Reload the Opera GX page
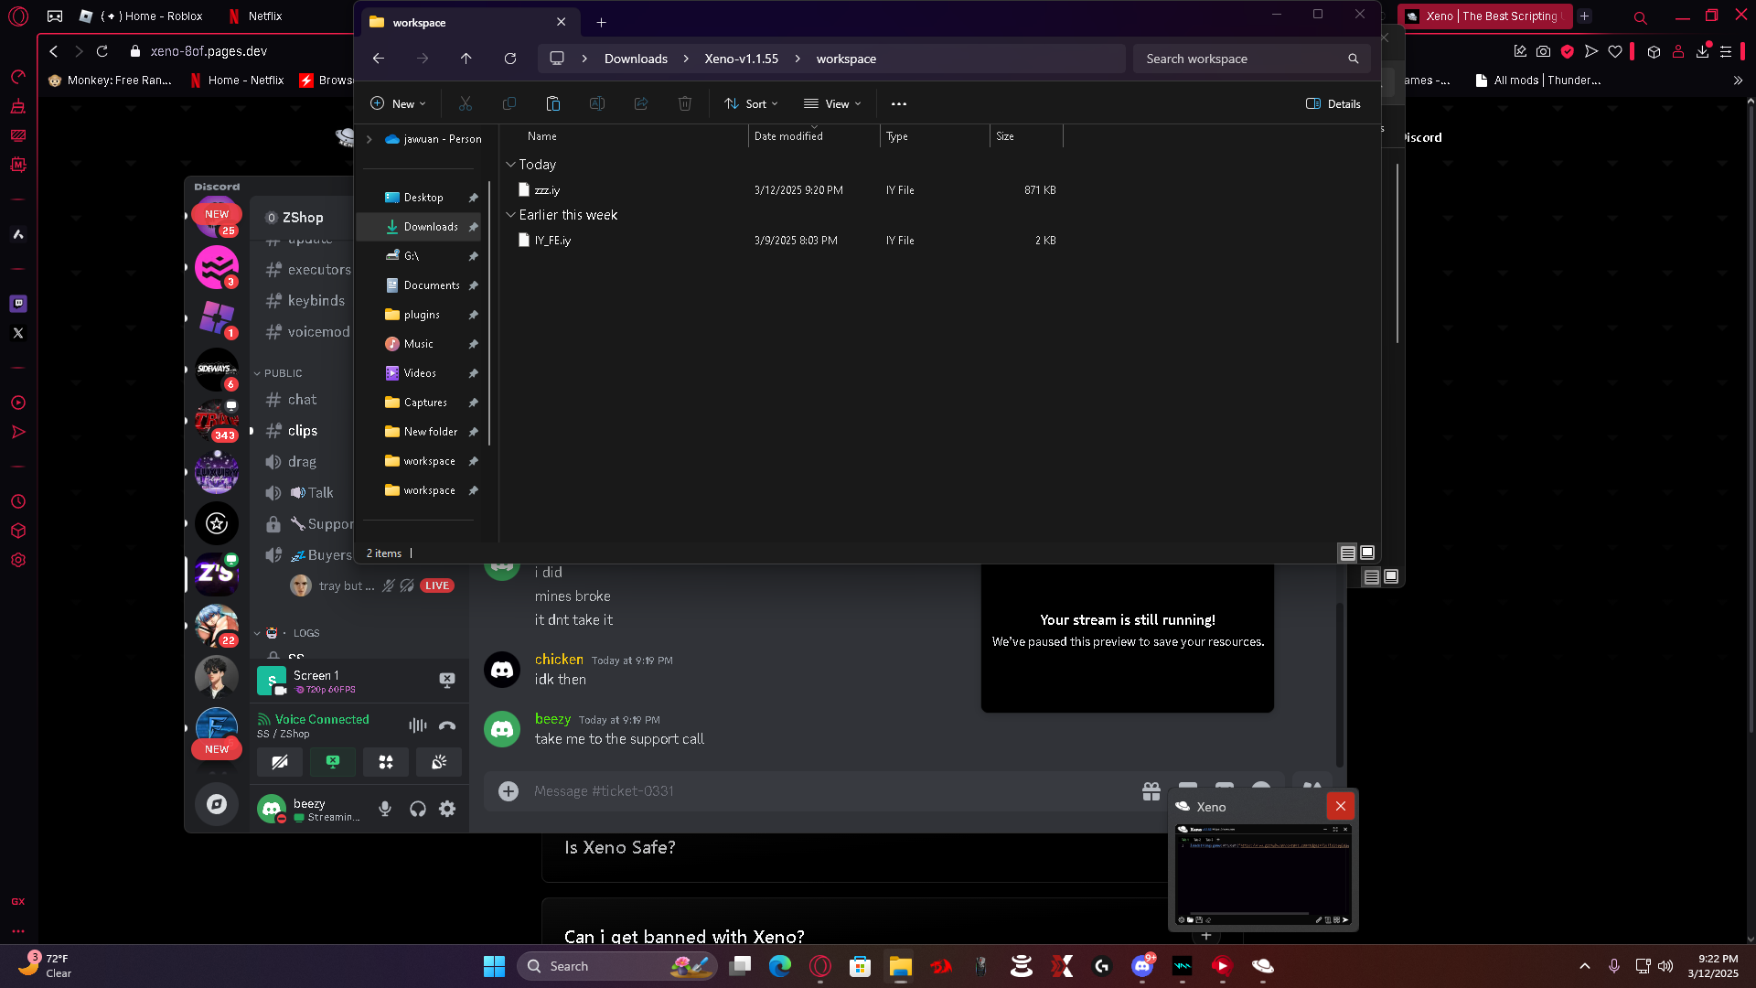Viewport: 1756px width, 988px height. coord(102,51)
